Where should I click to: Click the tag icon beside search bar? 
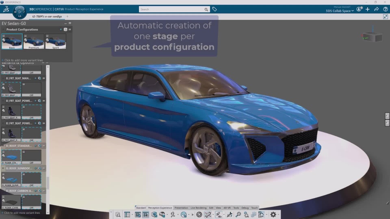click(x=214, y=9)
